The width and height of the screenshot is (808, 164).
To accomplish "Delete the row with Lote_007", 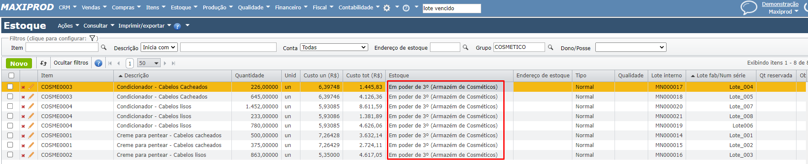I will pyautogui.click(x=23, y=107).
